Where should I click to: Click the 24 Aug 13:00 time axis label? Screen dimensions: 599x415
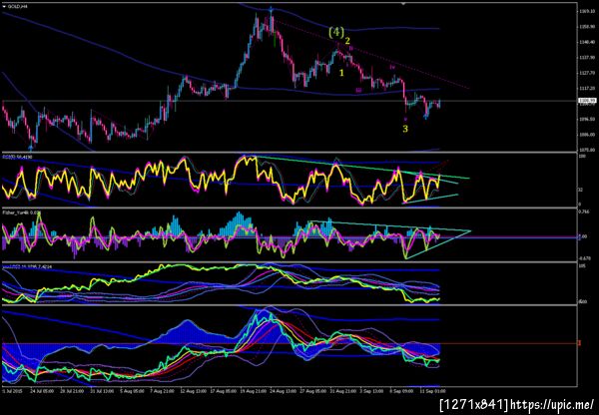coord(283,391)
